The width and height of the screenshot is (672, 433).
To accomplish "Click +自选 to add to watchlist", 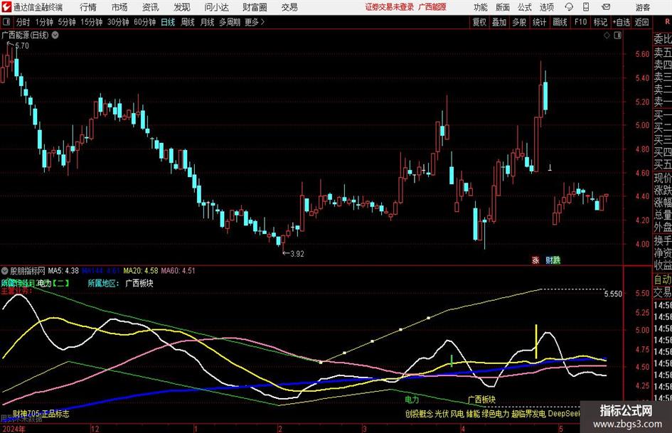I will 622,22.
